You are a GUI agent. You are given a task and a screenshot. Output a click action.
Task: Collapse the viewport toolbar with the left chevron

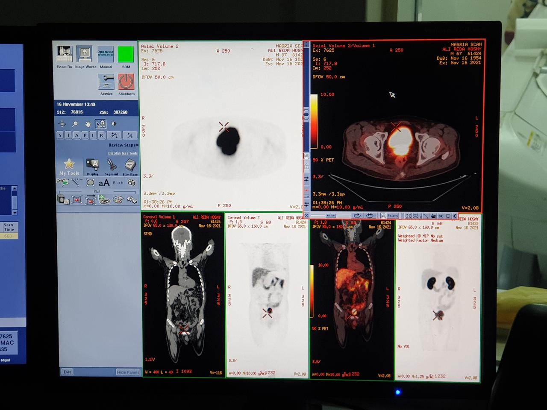[x=455, y=216]
